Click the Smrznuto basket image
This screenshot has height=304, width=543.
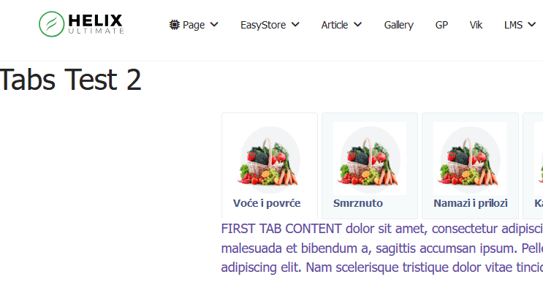pos(369,158)
